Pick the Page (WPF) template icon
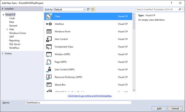 click(49, 62)
